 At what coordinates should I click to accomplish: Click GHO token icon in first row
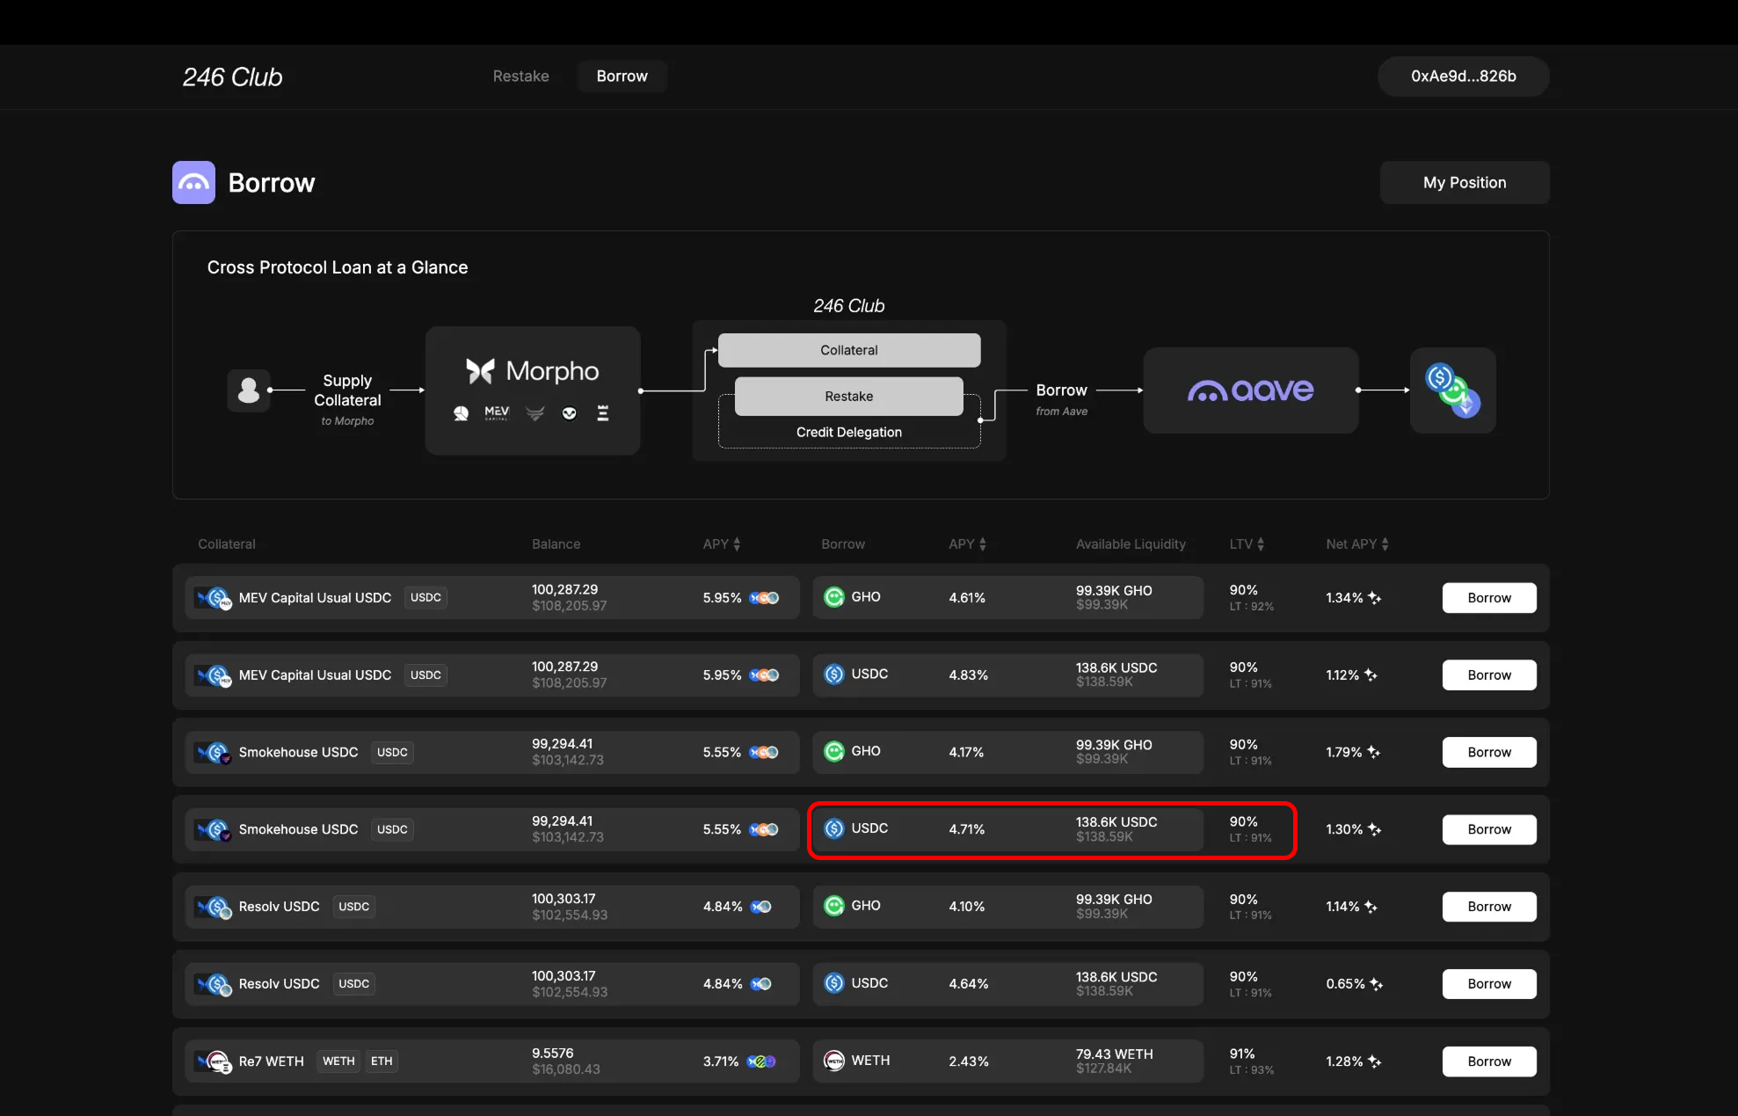tap(833, 597)
